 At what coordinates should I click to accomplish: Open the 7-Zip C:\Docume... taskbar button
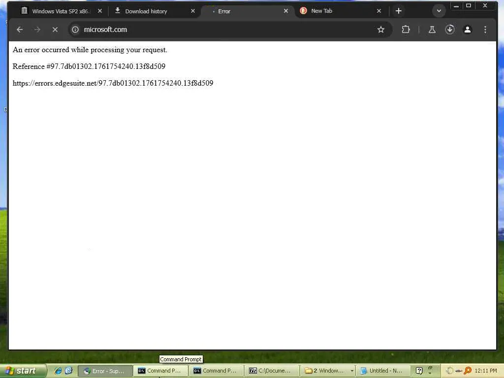point(272,371)
